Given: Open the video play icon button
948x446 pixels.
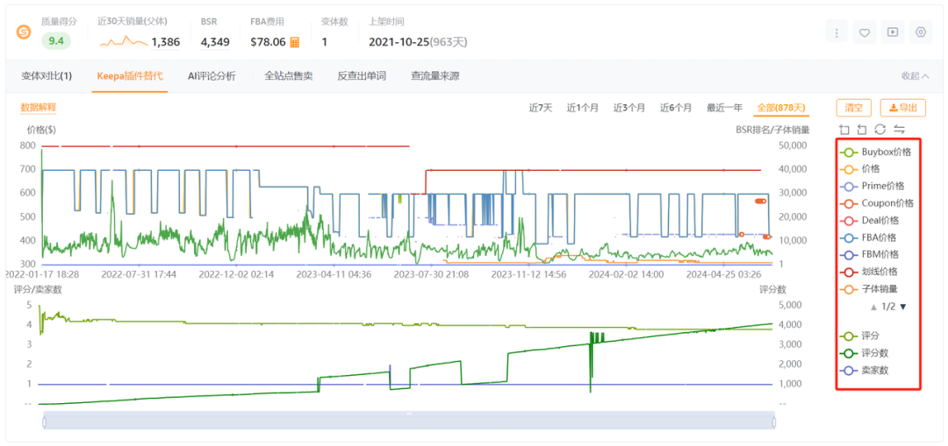Looking at the screenshot, I should pos(893,32).
